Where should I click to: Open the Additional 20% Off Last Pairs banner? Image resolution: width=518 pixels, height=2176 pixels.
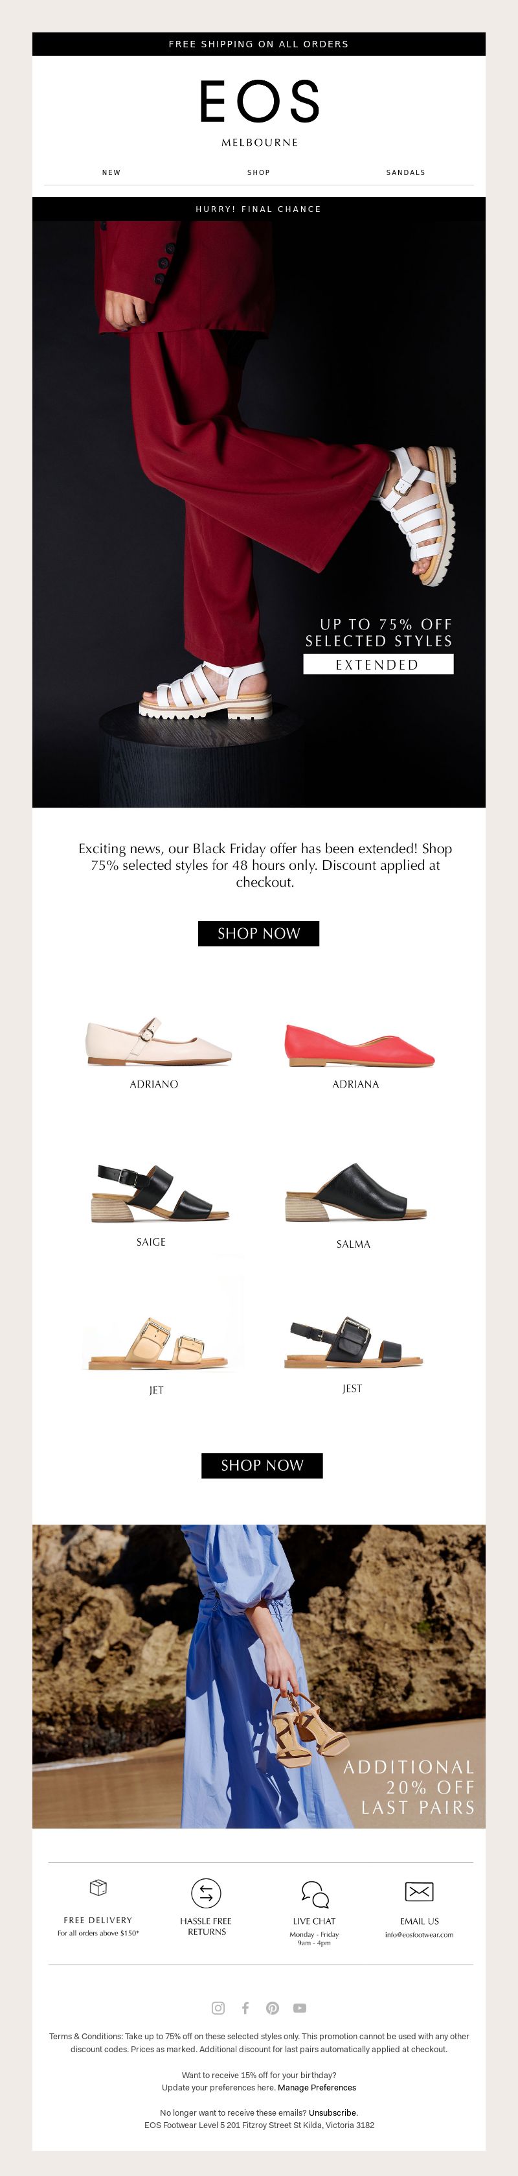point(259,1676)
